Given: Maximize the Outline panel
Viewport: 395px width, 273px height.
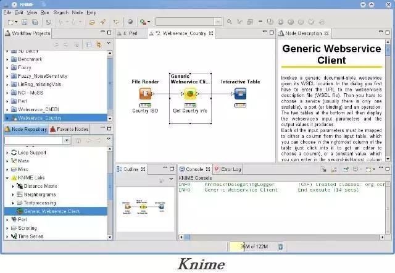Looking at the screenshot, I should tap(172, 169).
